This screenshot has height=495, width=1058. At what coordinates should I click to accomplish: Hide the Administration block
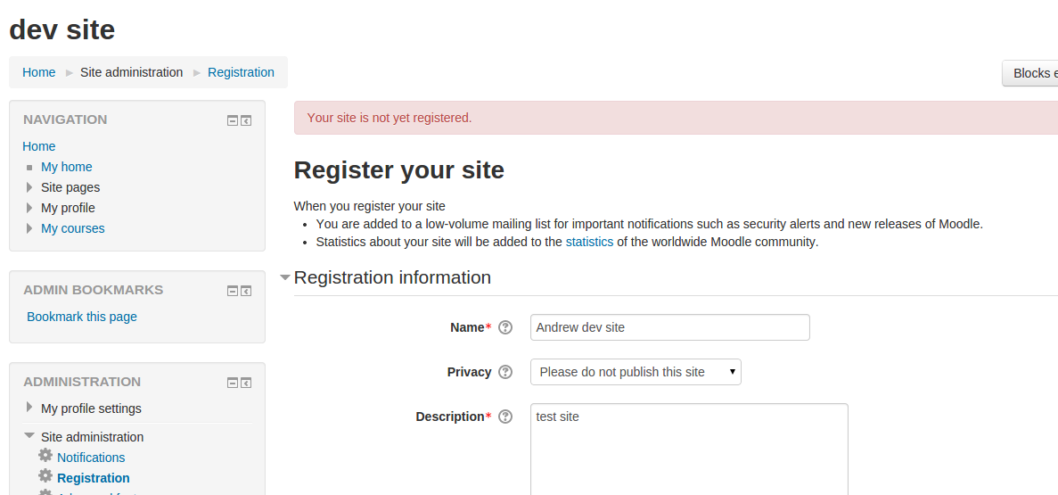click(x=233, y=383)
